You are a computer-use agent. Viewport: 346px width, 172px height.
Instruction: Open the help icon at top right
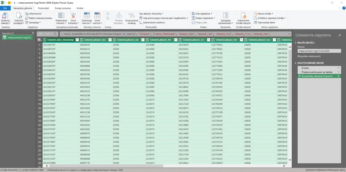344,8
